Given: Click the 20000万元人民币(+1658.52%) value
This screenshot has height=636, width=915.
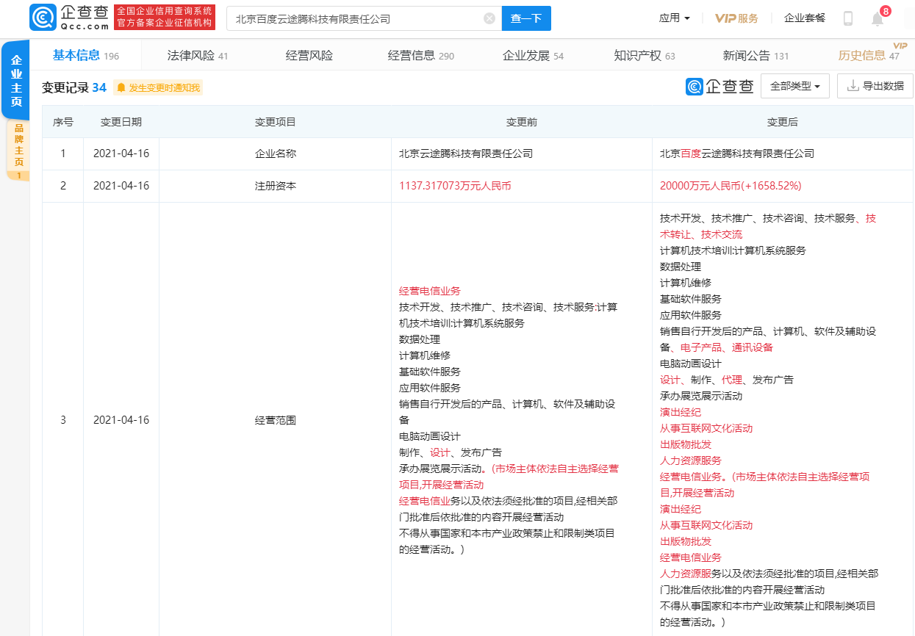Looking at the screenshot, I should (x=731, y=187).
